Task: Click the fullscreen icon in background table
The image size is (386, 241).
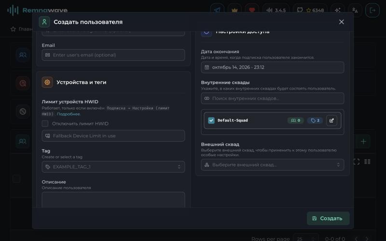Action: (357, 161)
